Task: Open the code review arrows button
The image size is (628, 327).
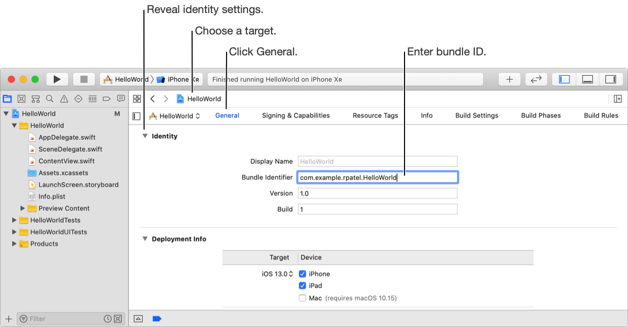Action: tap(536, 79)
